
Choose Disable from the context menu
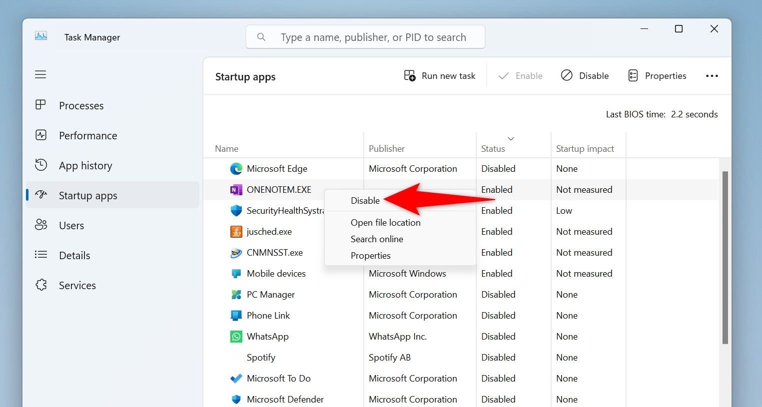(365, 201)
